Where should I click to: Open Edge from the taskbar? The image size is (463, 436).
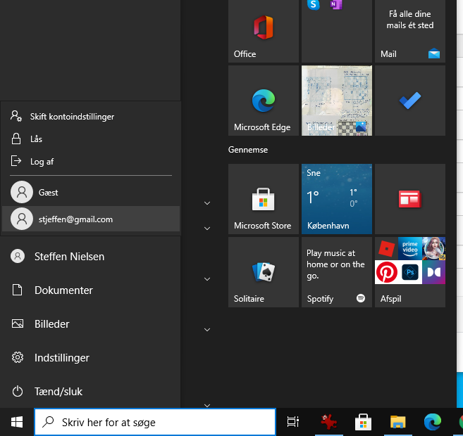433,422
